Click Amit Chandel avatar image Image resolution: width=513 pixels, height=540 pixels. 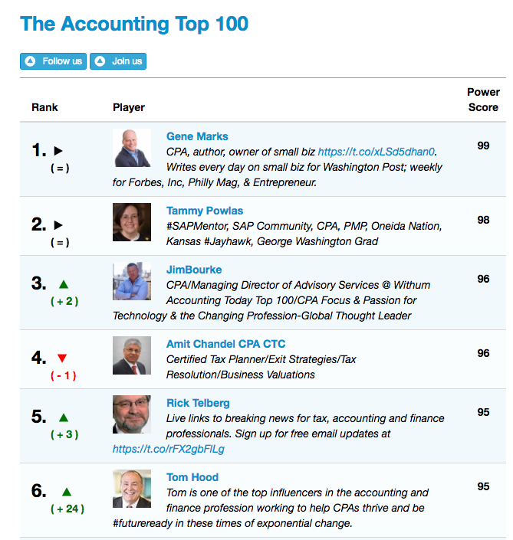point(132,355)
